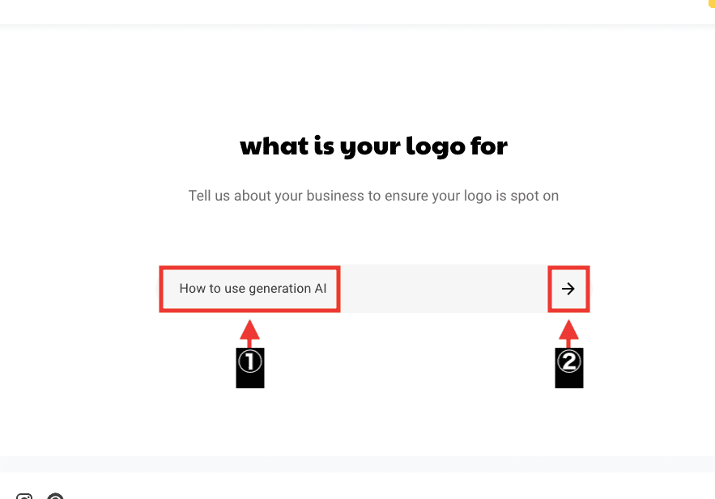Open the Pinterest icon in the footer

pyautogui.click(x=56, y=497)
